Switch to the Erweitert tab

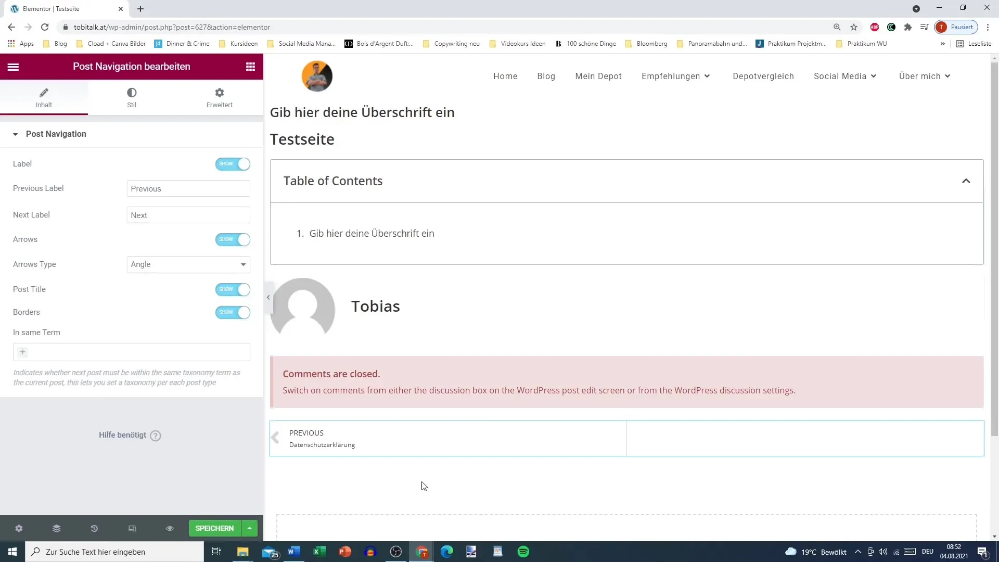pyautogui.click(x=220, y=97)
